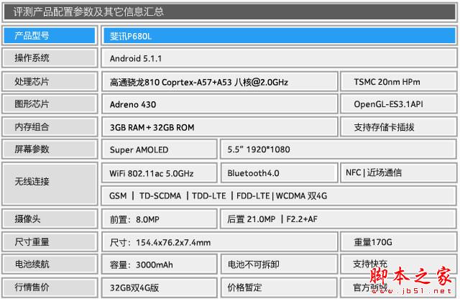Click the 3GB RAM + 32GB ROM cell
The height and width of the screenshot is (299, 460).
[220, 126]
